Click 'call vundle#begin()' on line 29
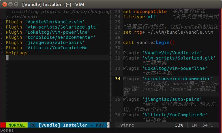This screenshot has height=133, width=222. [149, 43]
